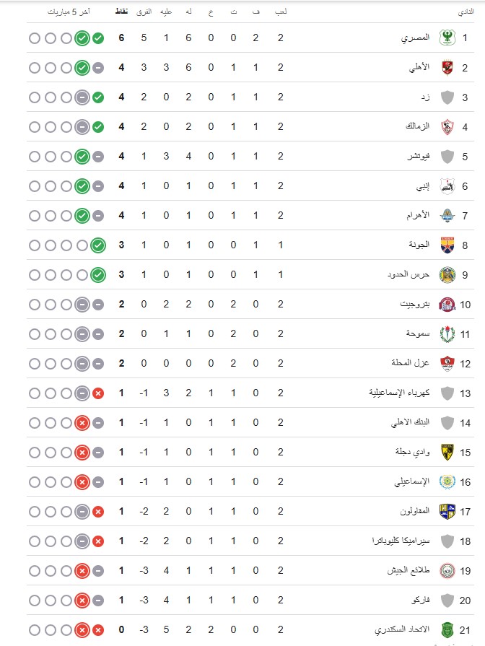Click النادي club column header

tap(466, 12)
